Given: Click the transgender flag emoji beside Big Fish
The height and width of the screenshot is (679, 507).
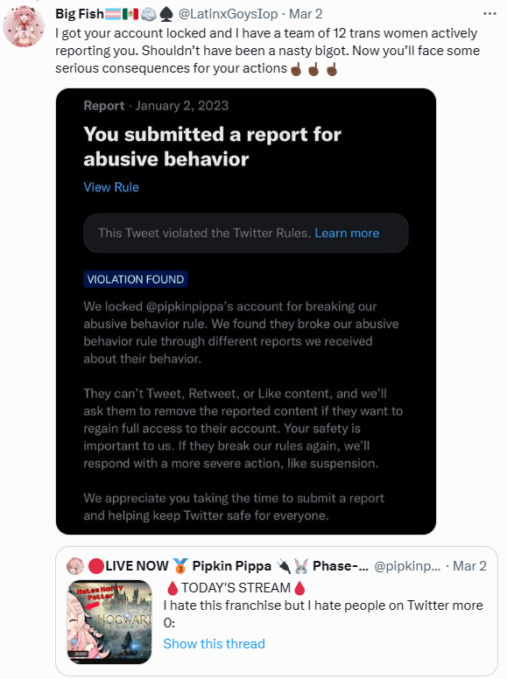Looking at the screenshot, I should 113,14.
